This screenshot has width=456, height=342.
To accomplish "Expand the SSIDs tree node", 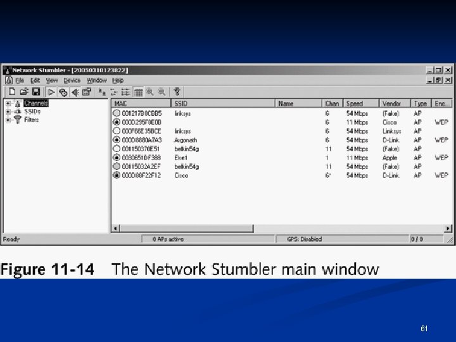I will (8, 111).
